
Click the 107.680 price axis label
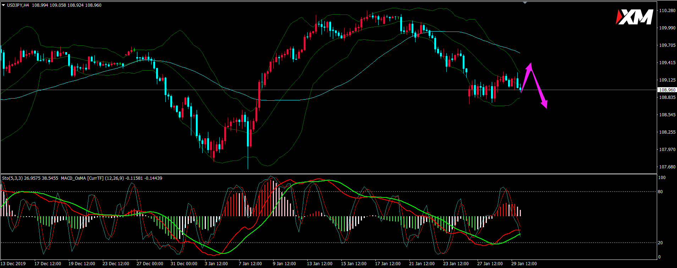[667, 167]
